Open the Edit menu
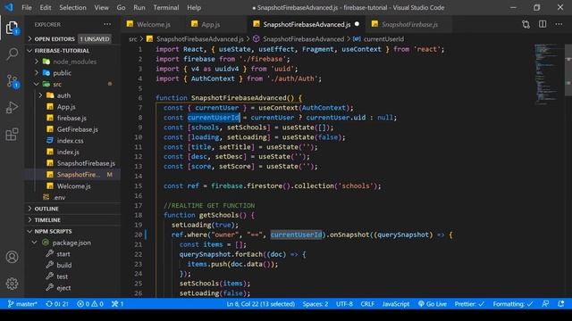Screen dimensions: 572x321 tap(46, 7)
